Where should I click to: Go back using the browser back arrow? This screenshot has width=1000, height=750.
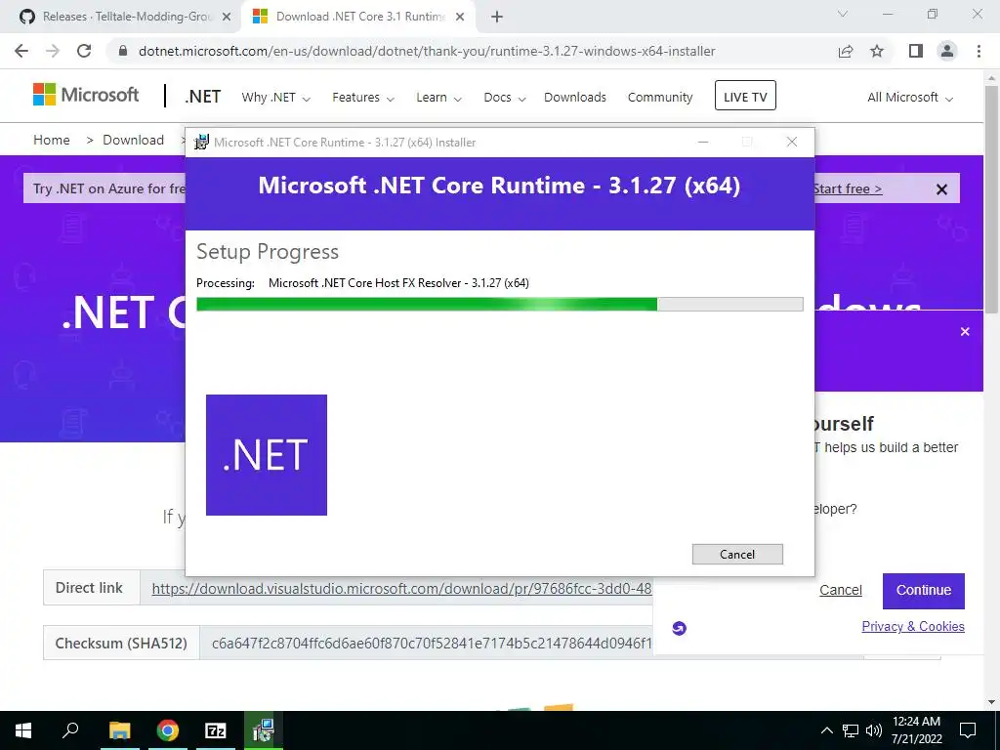[21, 51]
